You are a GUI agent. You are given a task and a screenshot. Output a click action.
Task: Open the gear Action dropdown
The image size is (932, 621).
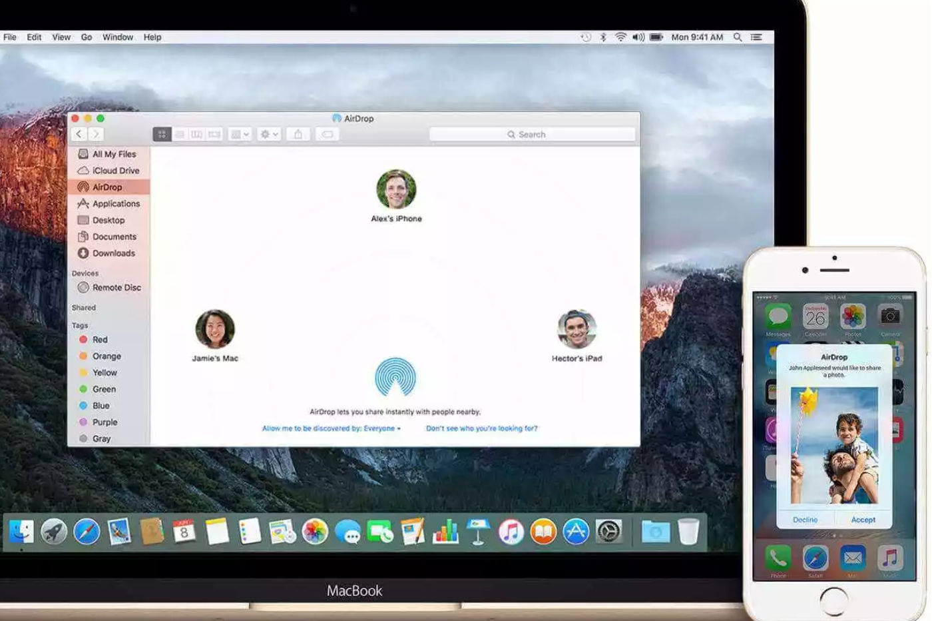click(x=269, y=135)
